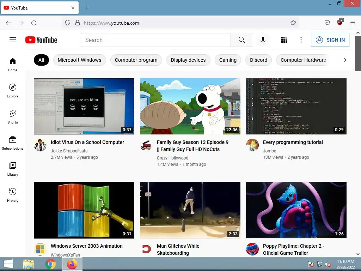The width and height of the screenshot is (361, 271).
Task: Open Idiot Virus On a School Computer title
Action: [x=87, y=142]
